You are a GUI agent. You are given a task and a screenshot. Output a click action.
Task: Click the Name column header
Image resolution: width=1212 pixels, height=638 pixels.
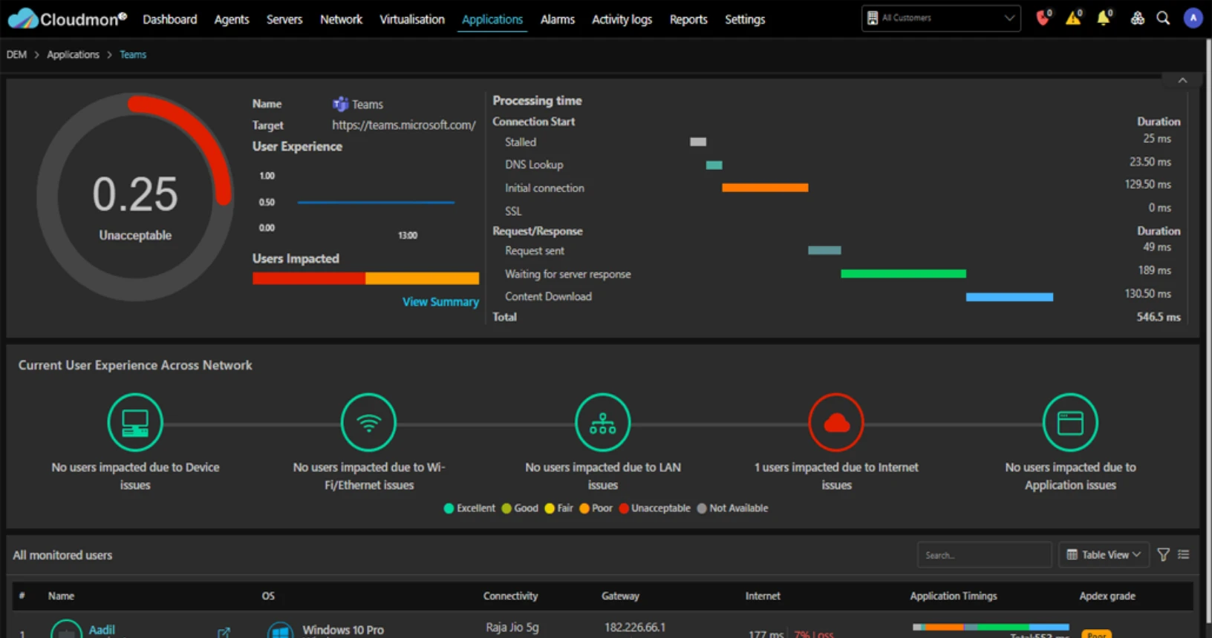pos(61,596)
